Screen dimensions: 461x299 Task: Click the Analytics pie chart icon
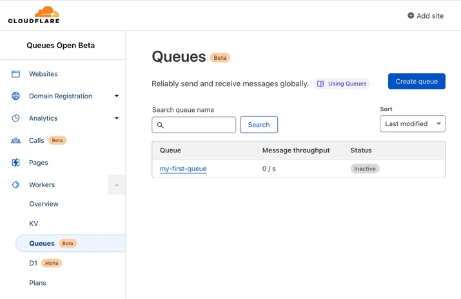(x=15, y=118)
